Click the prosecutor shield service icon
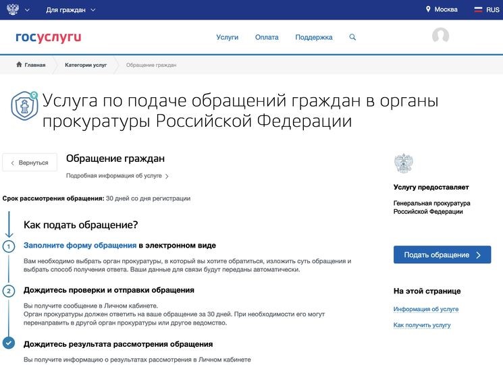The height and width of the screenshot is (365, 503). click(24, 106)
